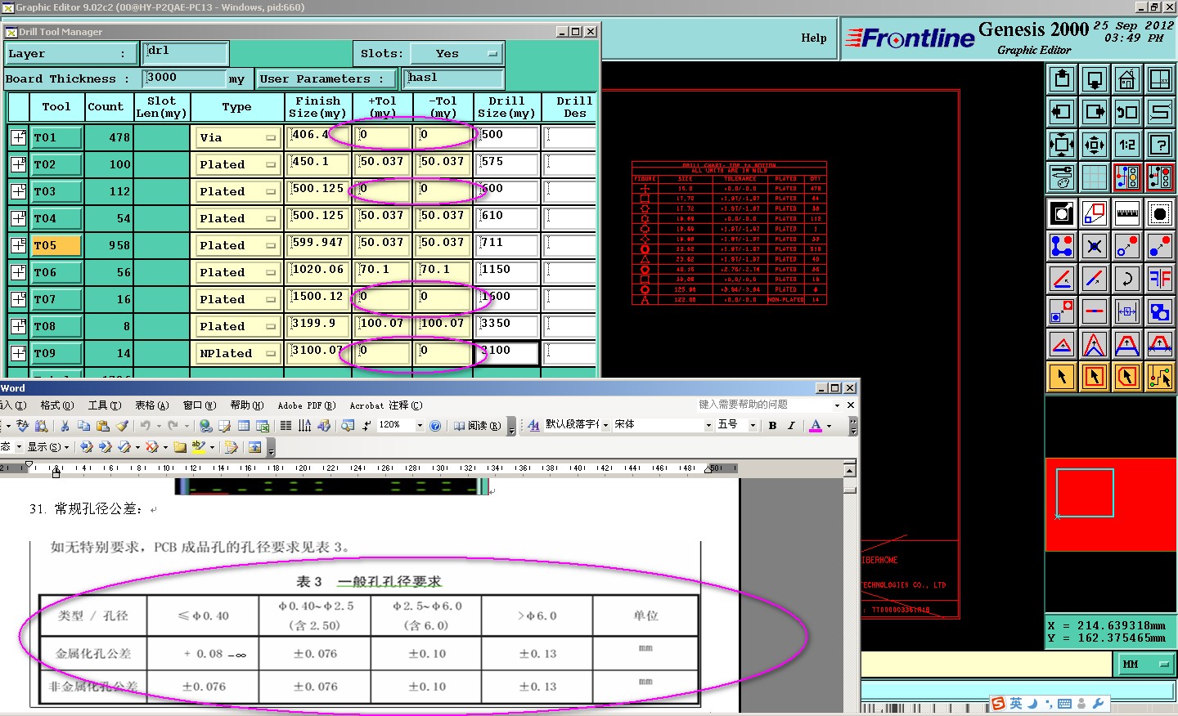Click the grid display icon
Image resolution: width=1178 pixels, height=716 pixels.
(x=1095, y=177)
